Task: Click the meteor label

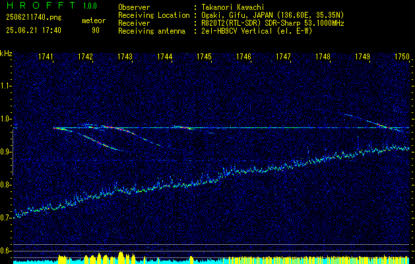Action: click(x=94, y=20)
